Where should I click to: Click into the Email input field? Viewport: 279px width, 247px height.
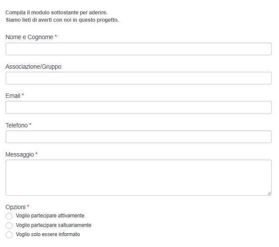(139, 107)
